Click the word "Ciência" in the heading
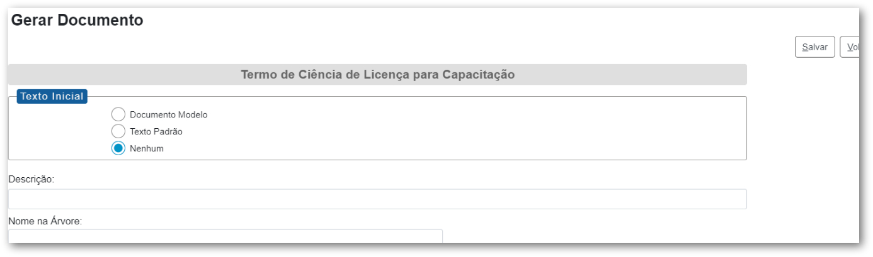 click(338, 75)
